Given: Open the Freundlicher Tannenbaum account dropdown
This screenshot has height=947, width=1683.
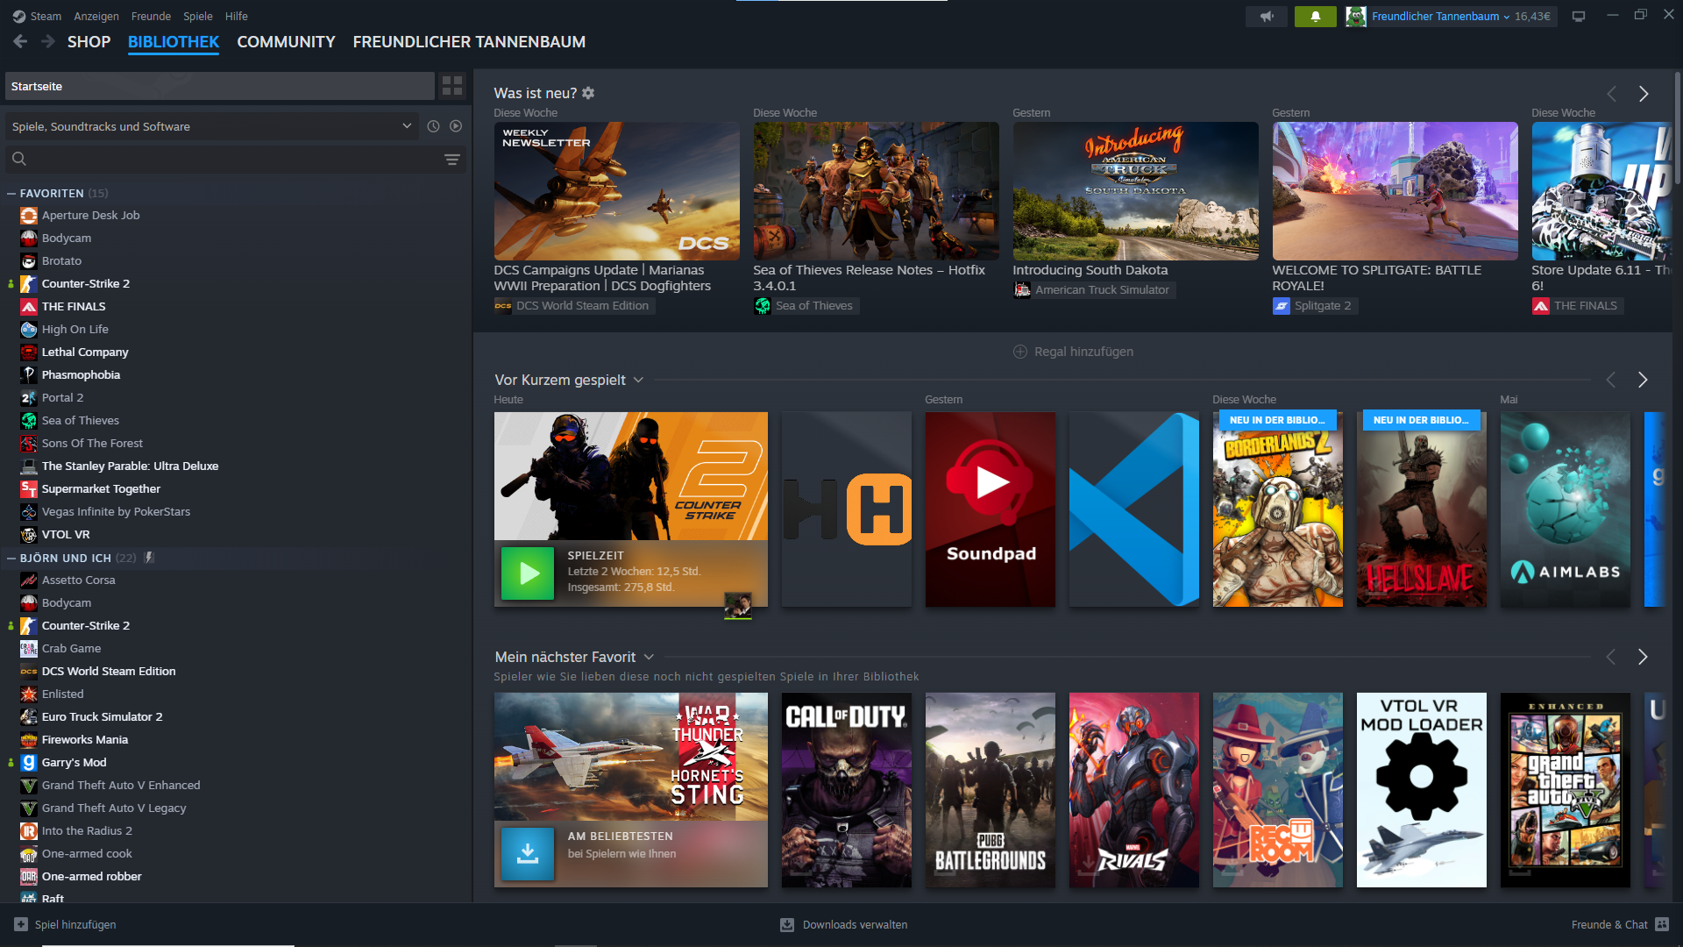Looking at the screenshot, I should 1440,17.
